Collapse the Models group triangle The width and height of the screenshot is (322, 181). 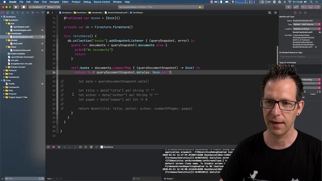[x=7, y=40]
